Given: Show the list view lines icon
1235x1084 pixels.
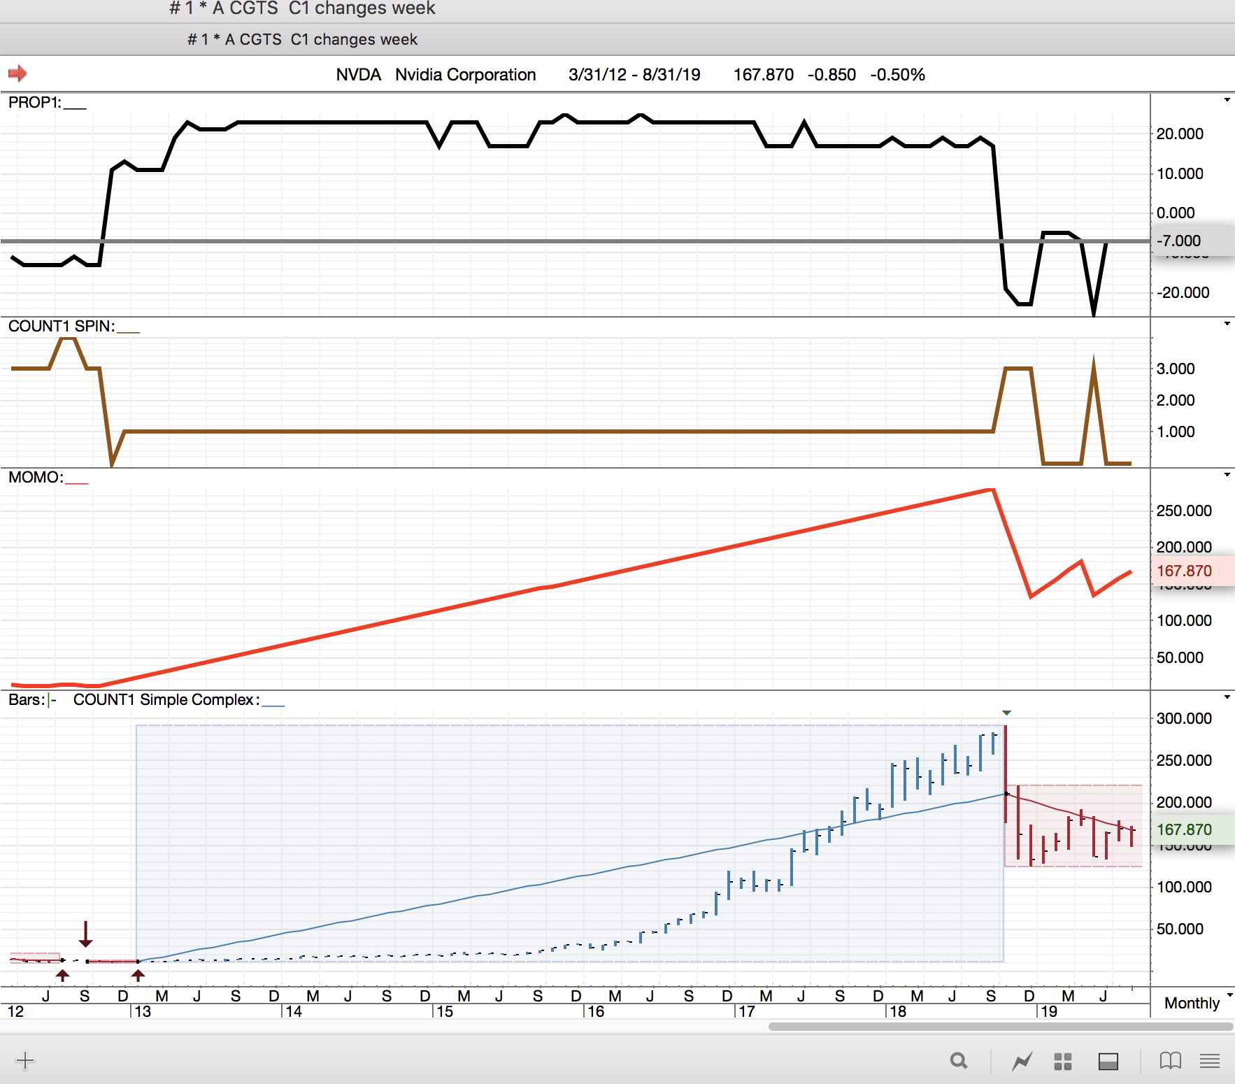Looking at the screenshot, I should 1210,1061.
